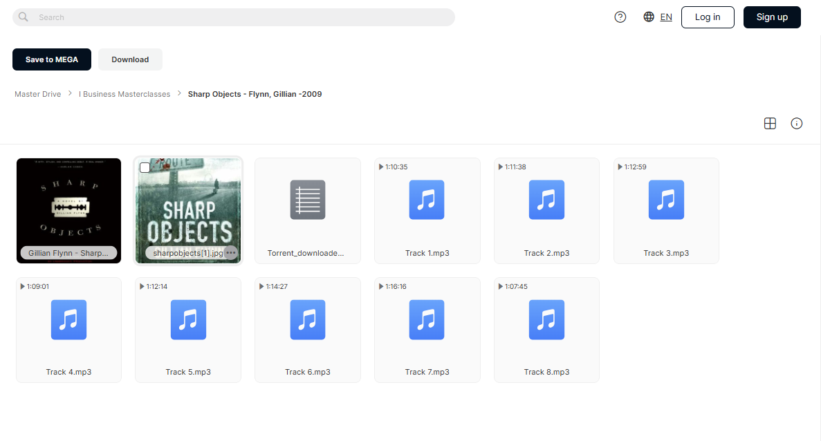
Task: Open the help question mark icon
Action: click(620, 17)
